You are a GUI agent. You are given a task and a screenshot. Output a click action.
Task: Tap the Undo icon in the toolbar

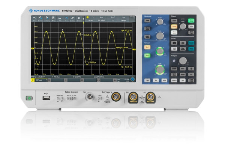tap(34, 18)
